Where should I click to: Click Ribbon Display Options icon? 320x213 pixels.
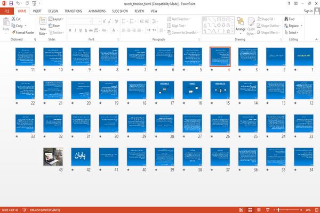[295, 4]
